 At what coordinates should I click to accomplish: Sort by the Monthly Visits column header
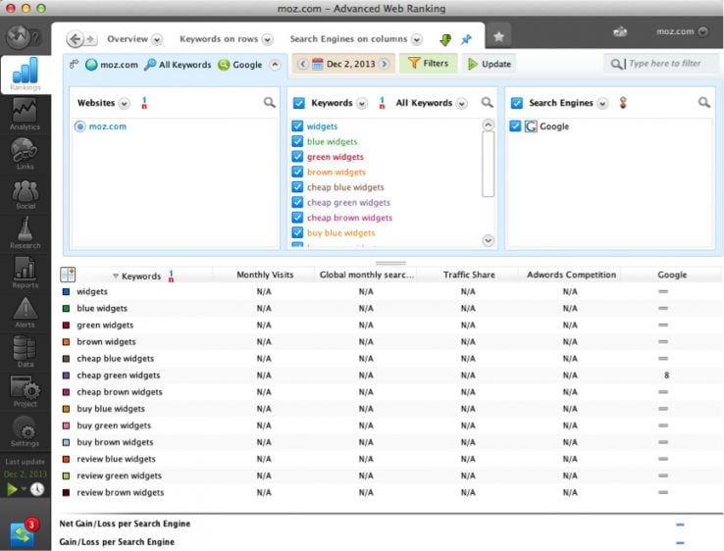point(265,275)
